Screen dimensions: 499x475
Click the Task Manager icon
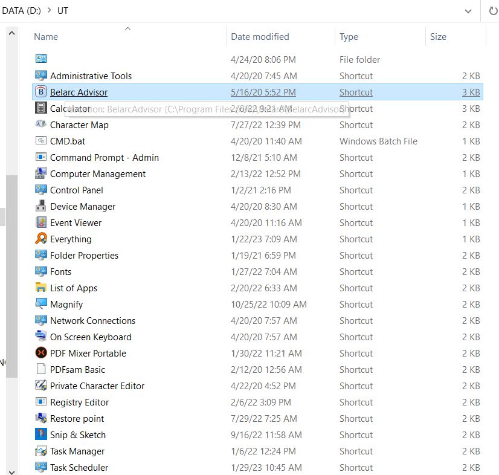tap(40, 450)
